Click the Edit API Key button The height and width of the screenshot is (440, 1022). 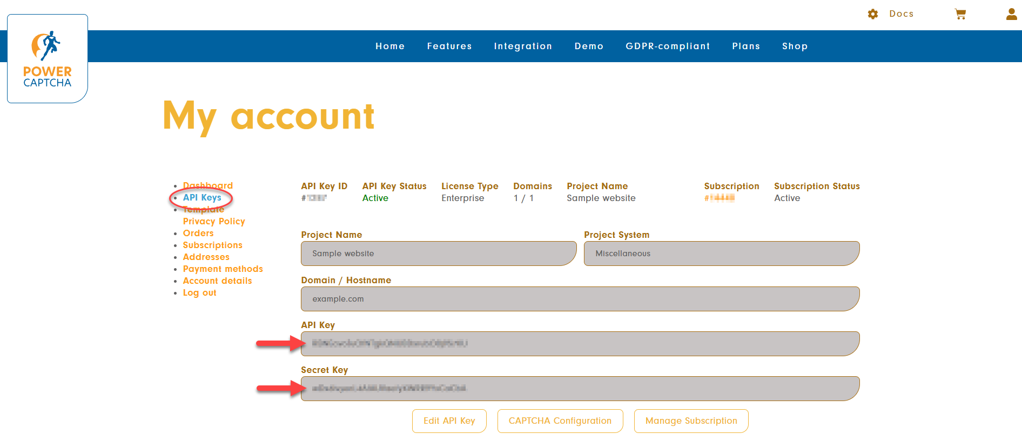449,421
